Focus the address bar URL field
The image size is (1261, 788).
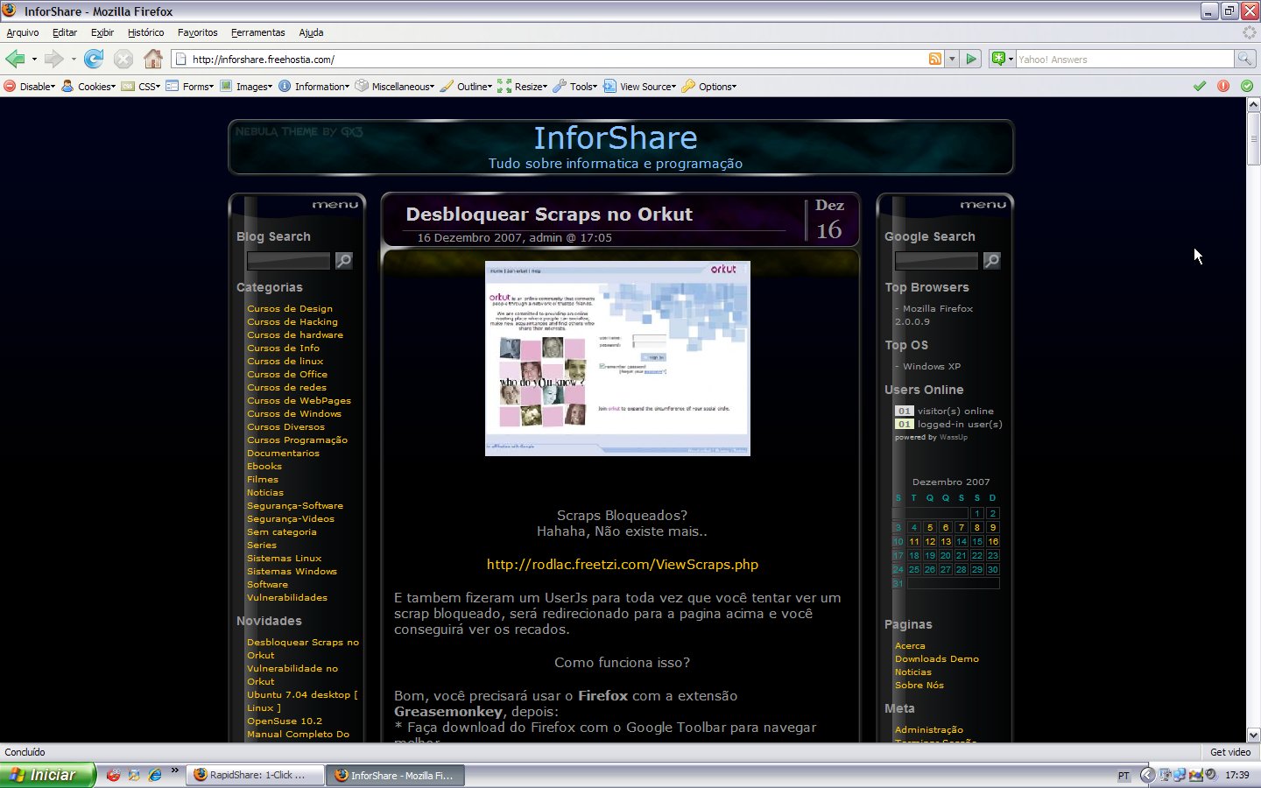[x=557, y=60]
